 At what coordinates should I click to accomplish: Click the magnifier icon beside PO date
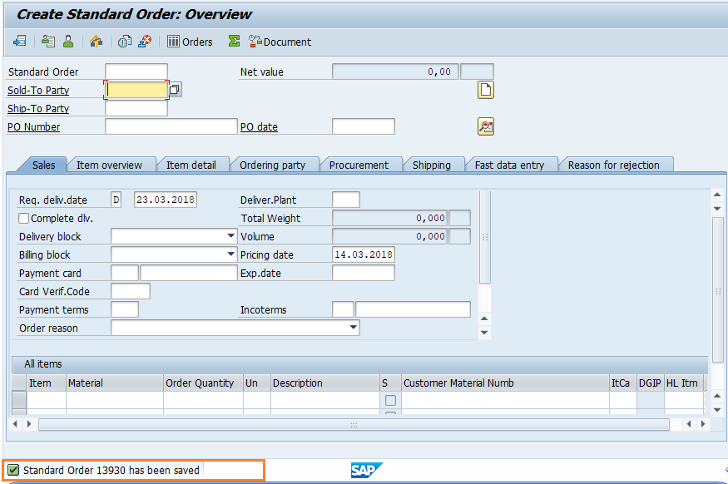pos(486,126)
